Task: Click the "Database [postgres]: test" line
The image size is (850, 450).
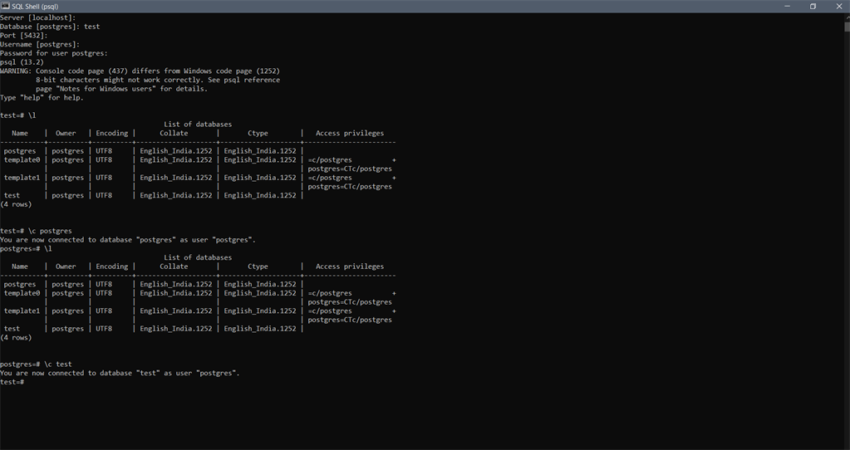Action: click(x=50, y=27)
